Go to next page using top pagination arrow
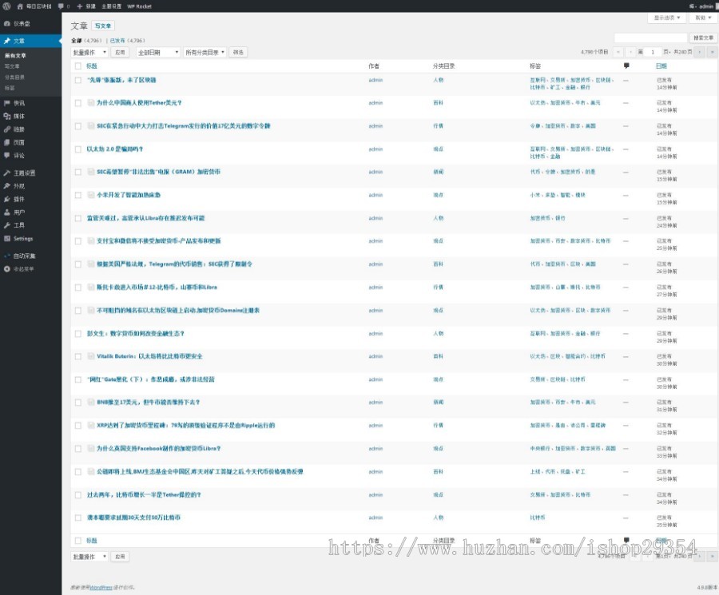The width and height of the screenshot is (719, 595). [x=700, y=52]
